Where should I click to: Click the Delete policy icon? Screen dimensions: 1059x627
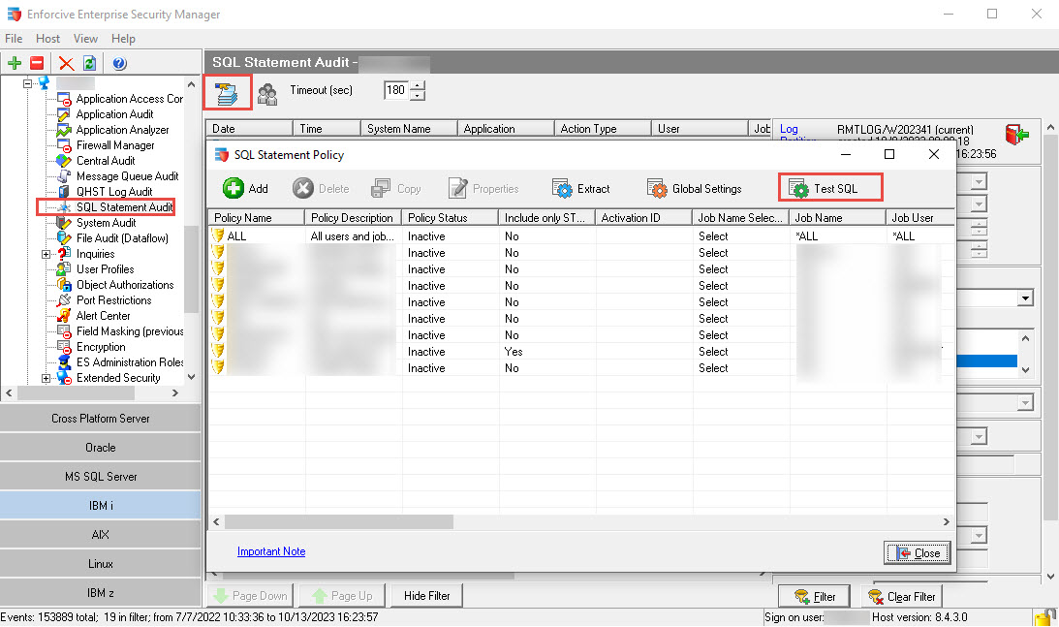coord(320,188)
